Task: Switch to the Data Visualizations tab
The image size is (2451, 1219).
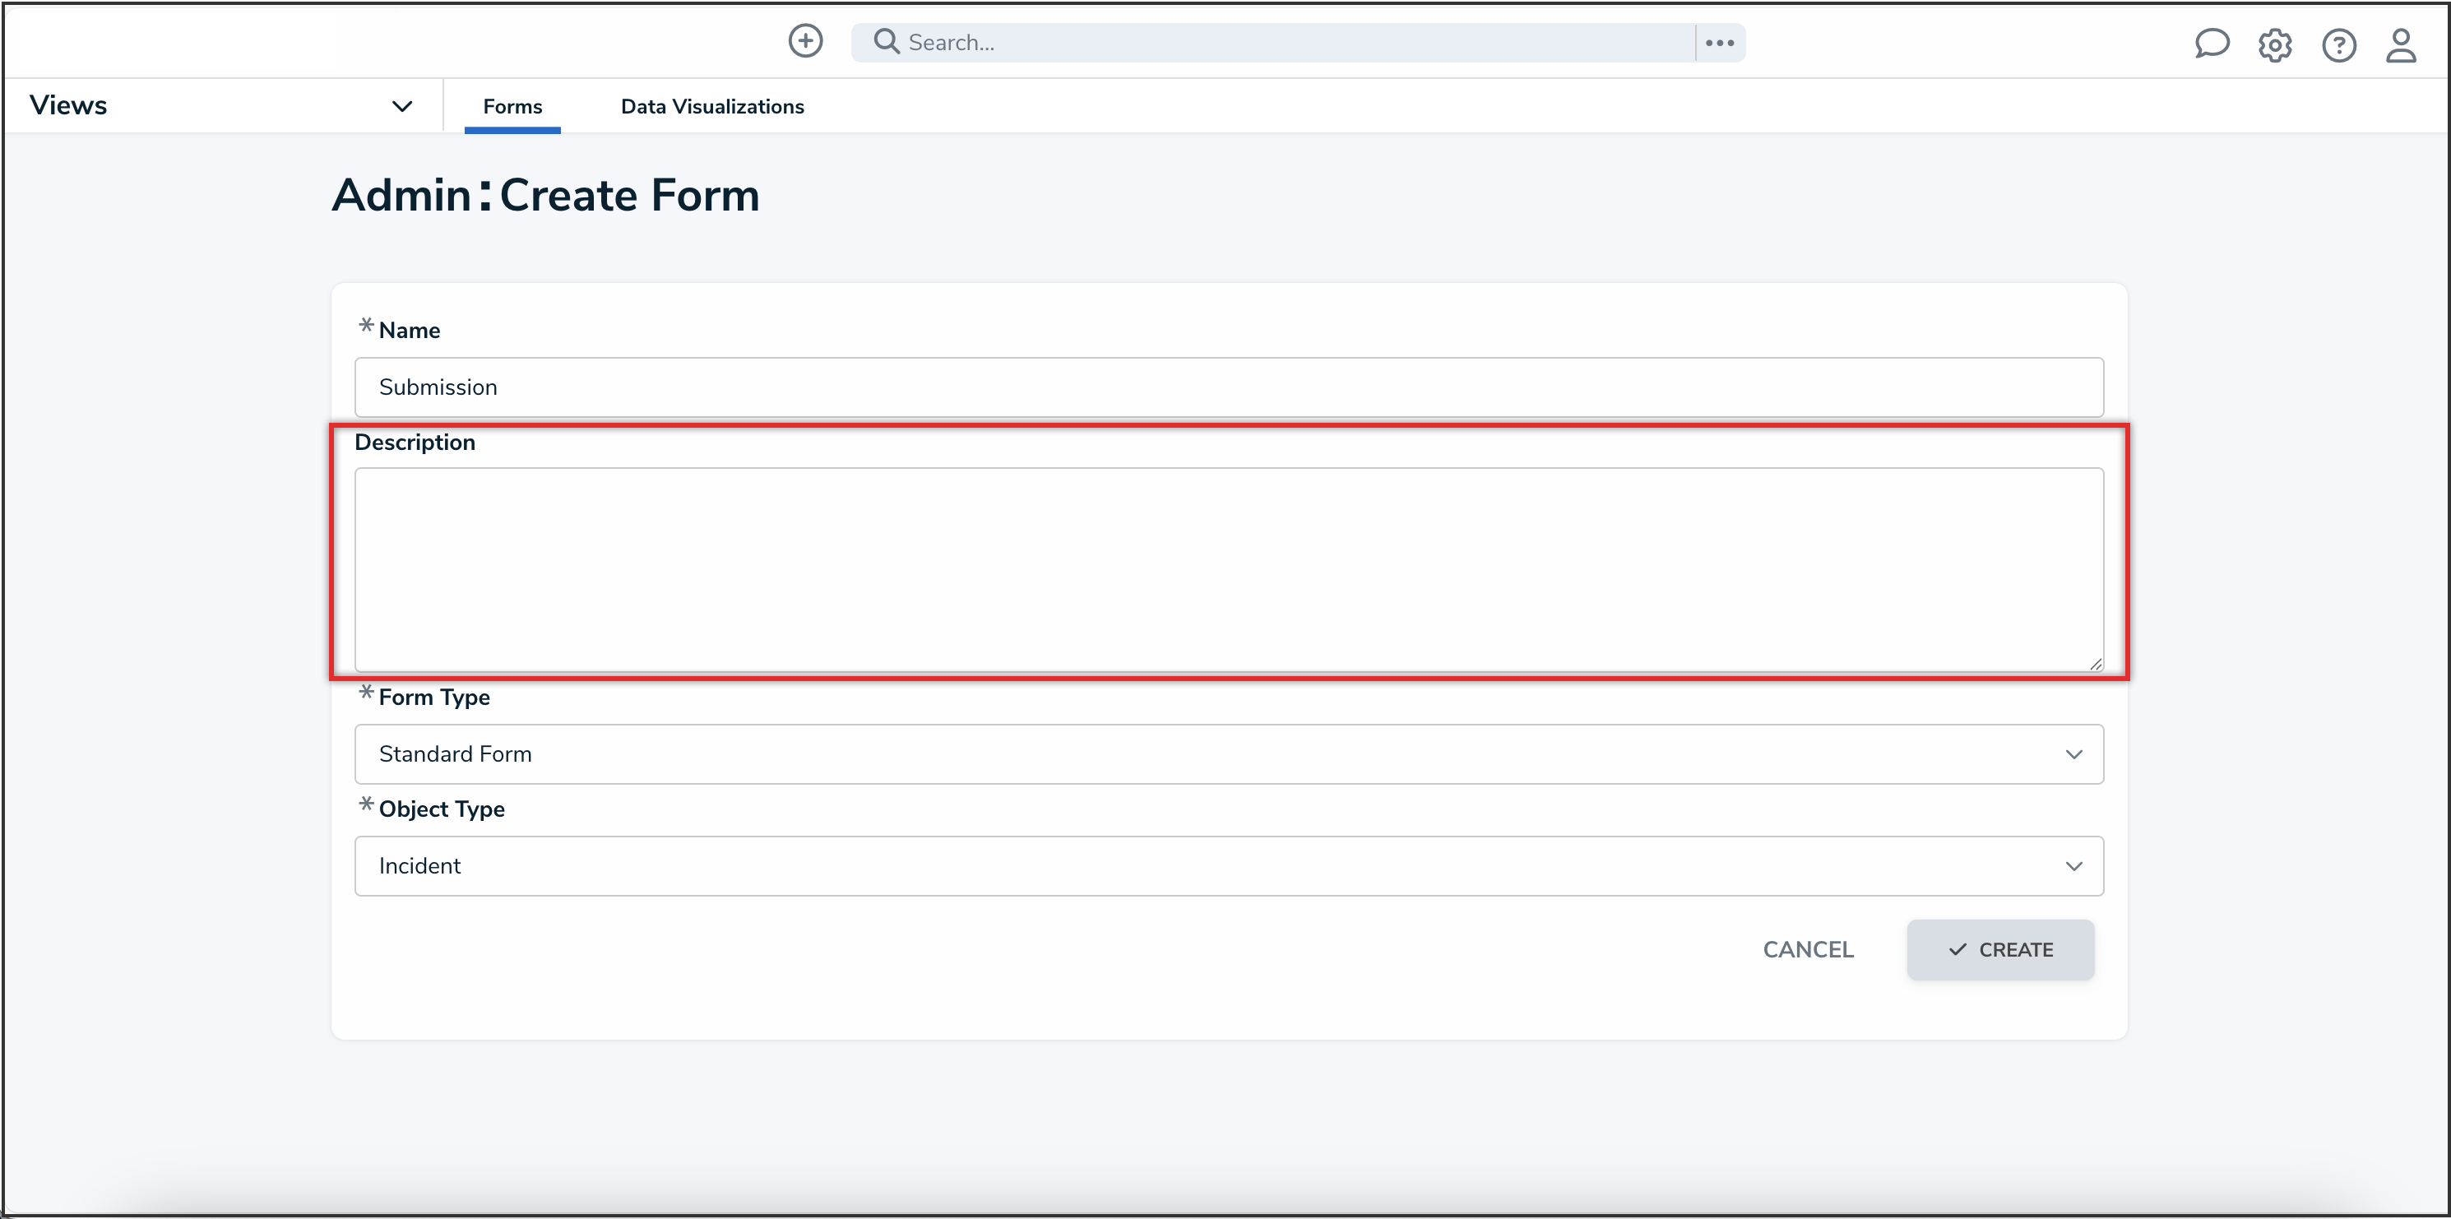Action: click(711, 105)
